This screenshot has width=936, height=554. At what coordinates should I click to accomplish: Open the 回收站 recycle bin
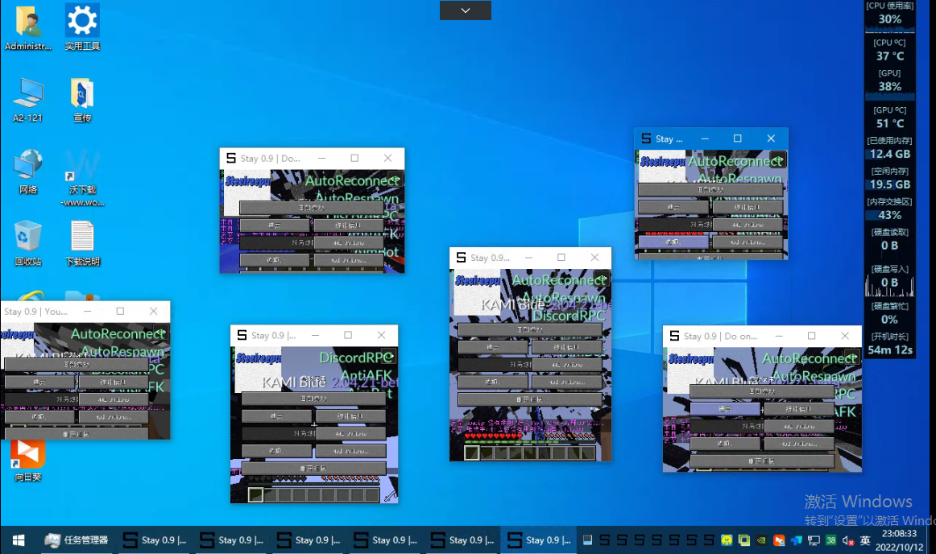(28, 237)
